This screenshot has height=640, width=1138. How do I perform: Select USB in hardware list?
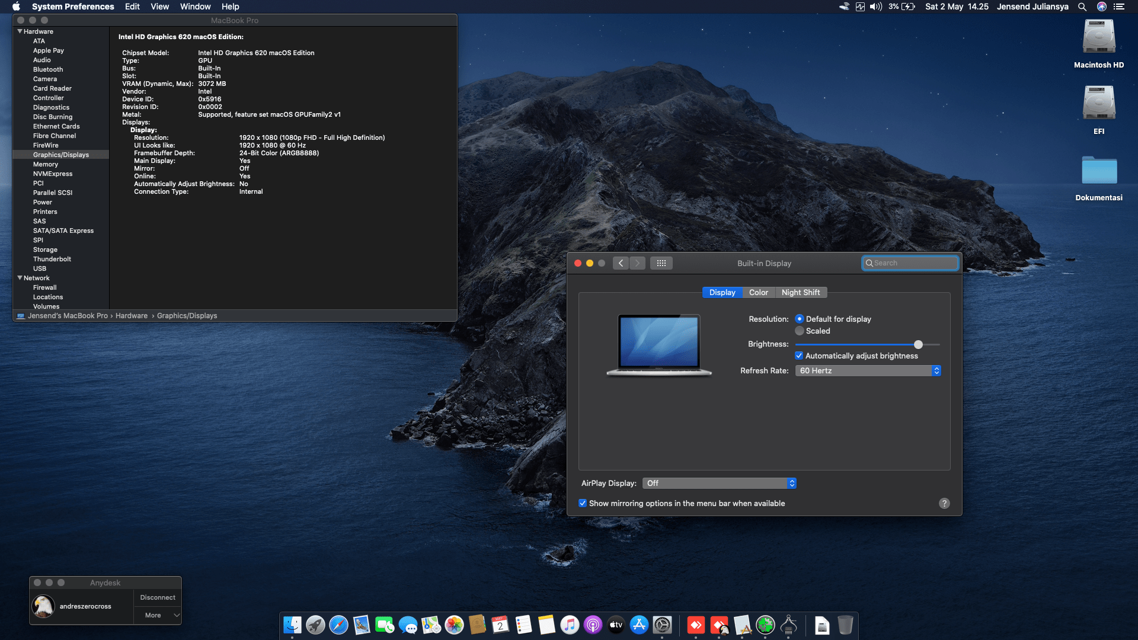tap(40, 268)
